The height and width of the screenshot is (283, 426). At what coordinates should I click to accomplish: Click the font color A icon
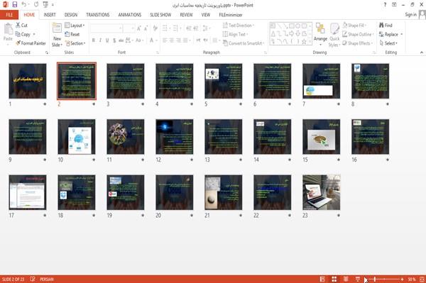[x=152, y=40]
